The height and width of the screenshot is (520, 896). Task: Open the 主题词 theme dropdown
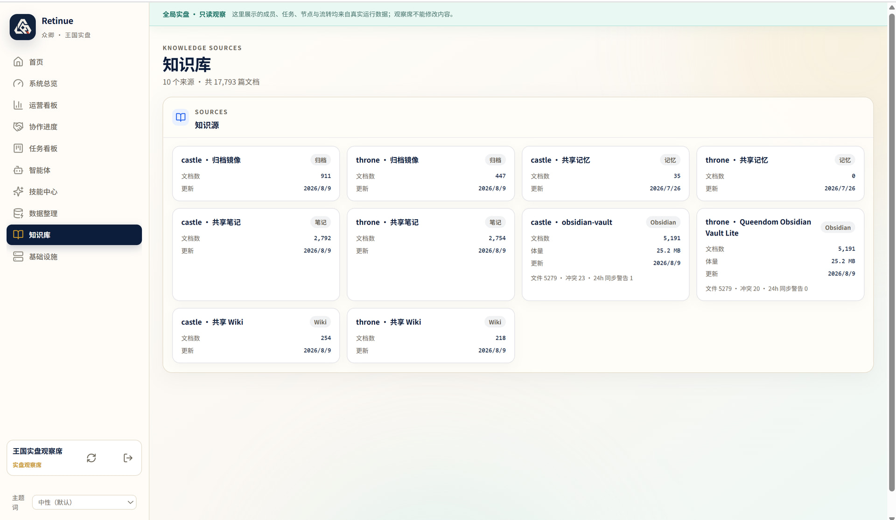[84, 502]
